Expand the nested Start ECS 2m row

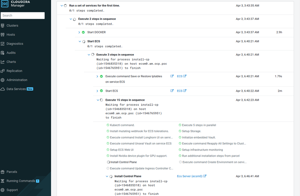pos(97,91)
